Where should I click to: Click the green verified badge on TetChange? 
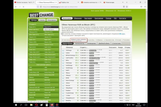pos(78,50)
